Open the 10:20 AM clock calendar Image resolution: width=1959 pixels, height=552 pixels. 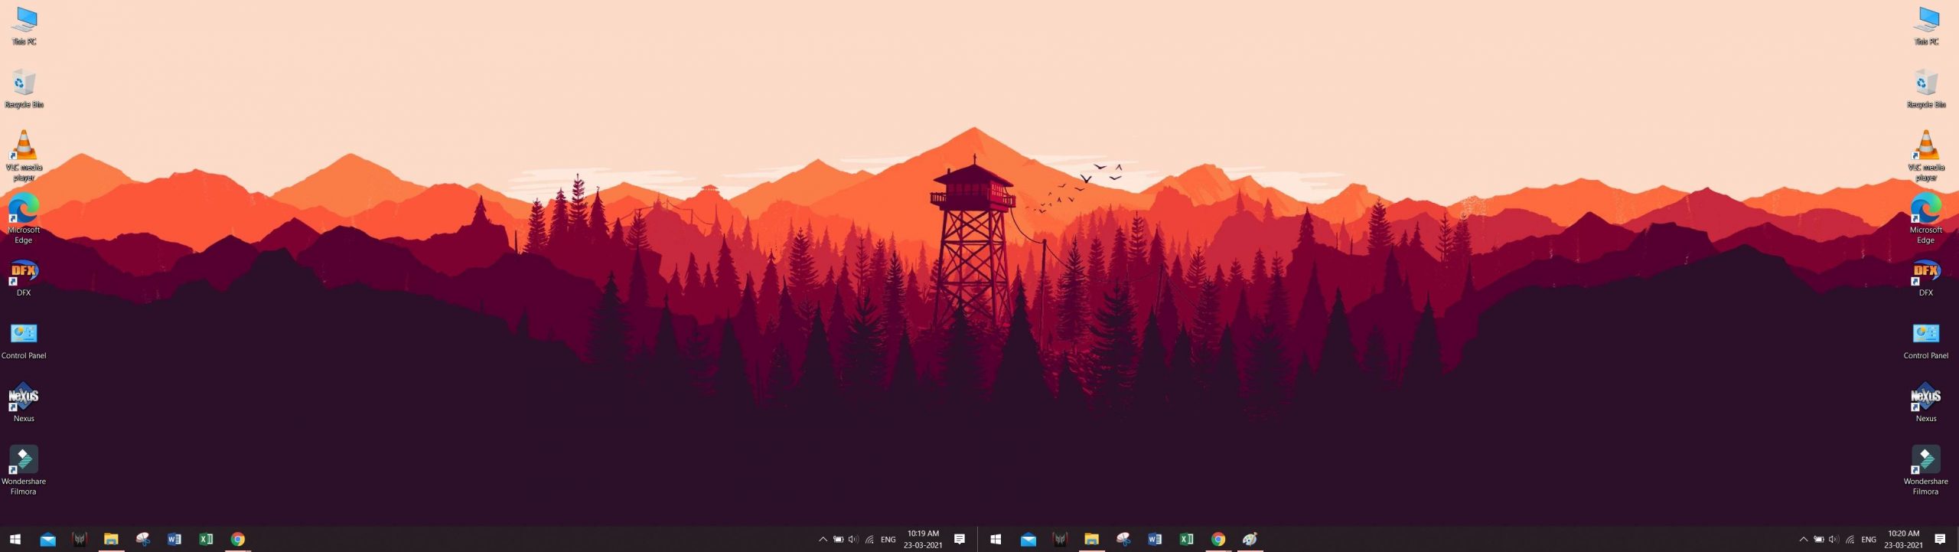tap(1903, 539)
